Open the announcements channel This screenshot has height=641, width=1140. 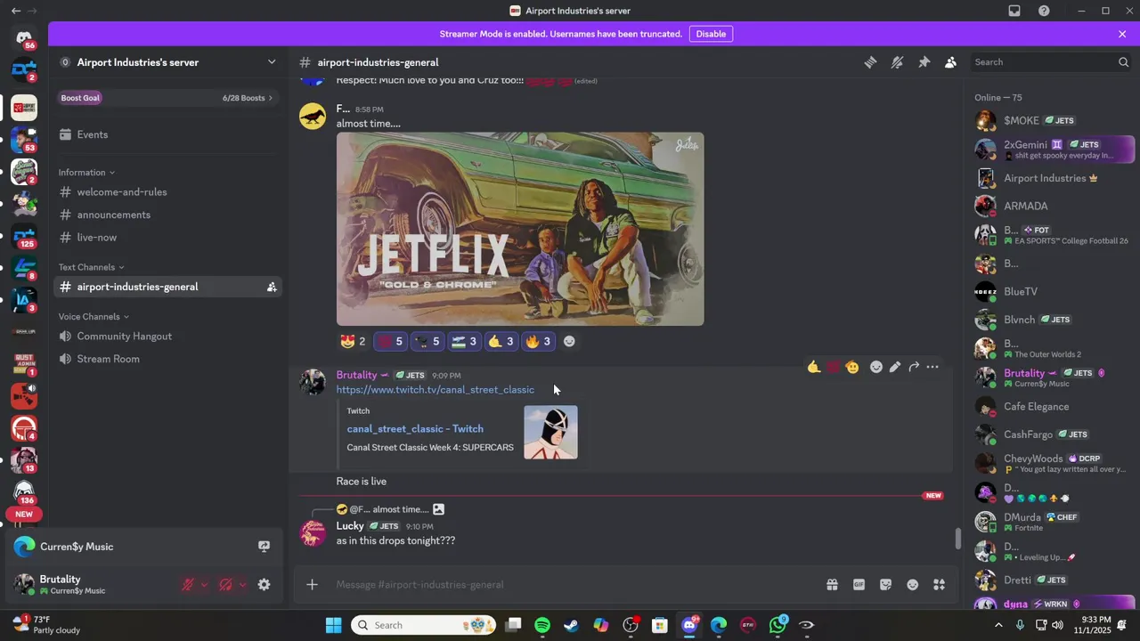point(167,215)
